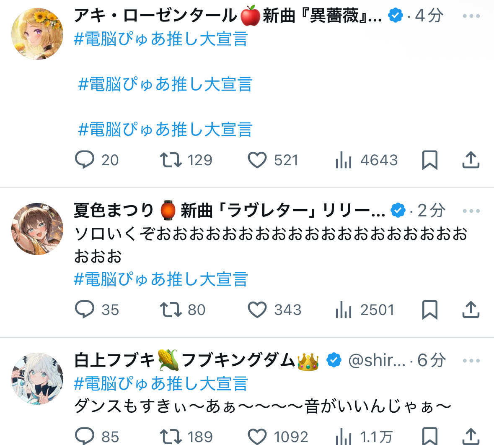The width and height of the screenshot is (494, 445).
Task: Bookmark アキ・ローゼンタール's post
Action: click(430, 159)
